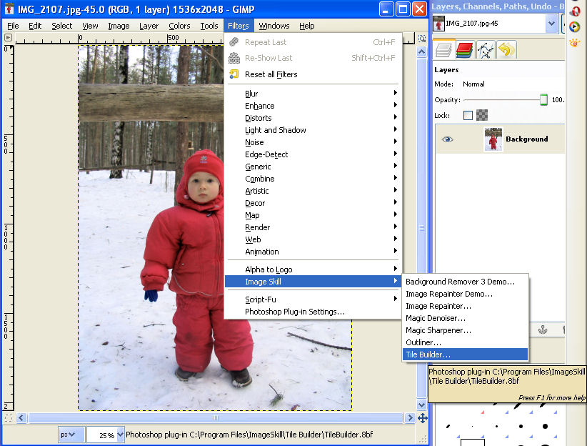Click the media player icon on the right edge
The width and height of the screenshot is (587, 446).
pyautogui.click(x=574, y=25)
